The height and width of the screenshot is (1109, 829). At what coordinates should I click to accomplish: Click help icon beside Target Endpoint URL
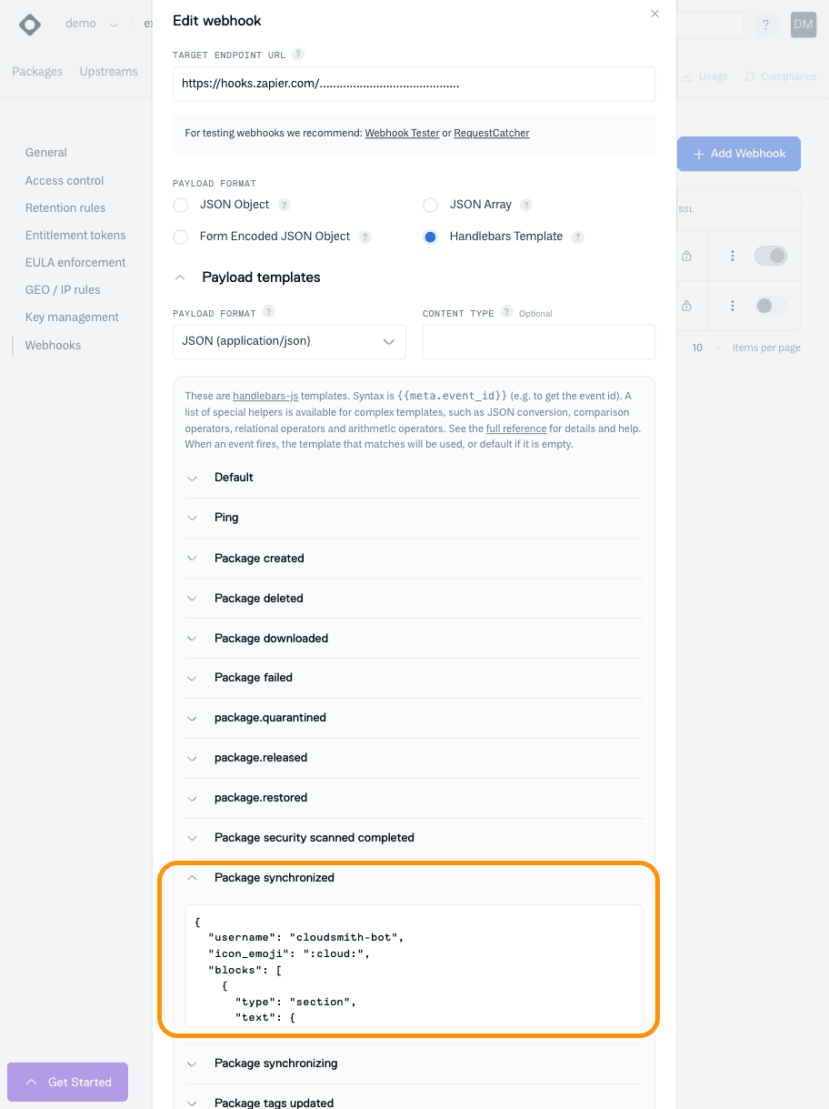pos(299,55)
